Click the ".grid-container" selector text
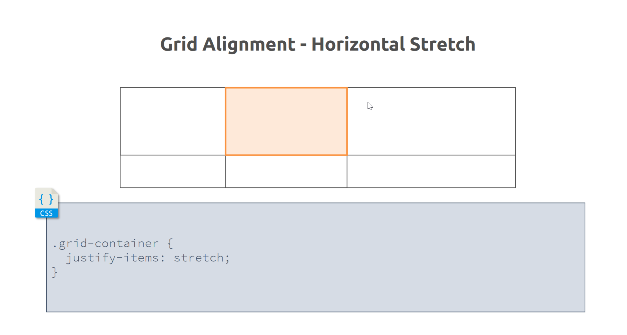 pos(106,244)
